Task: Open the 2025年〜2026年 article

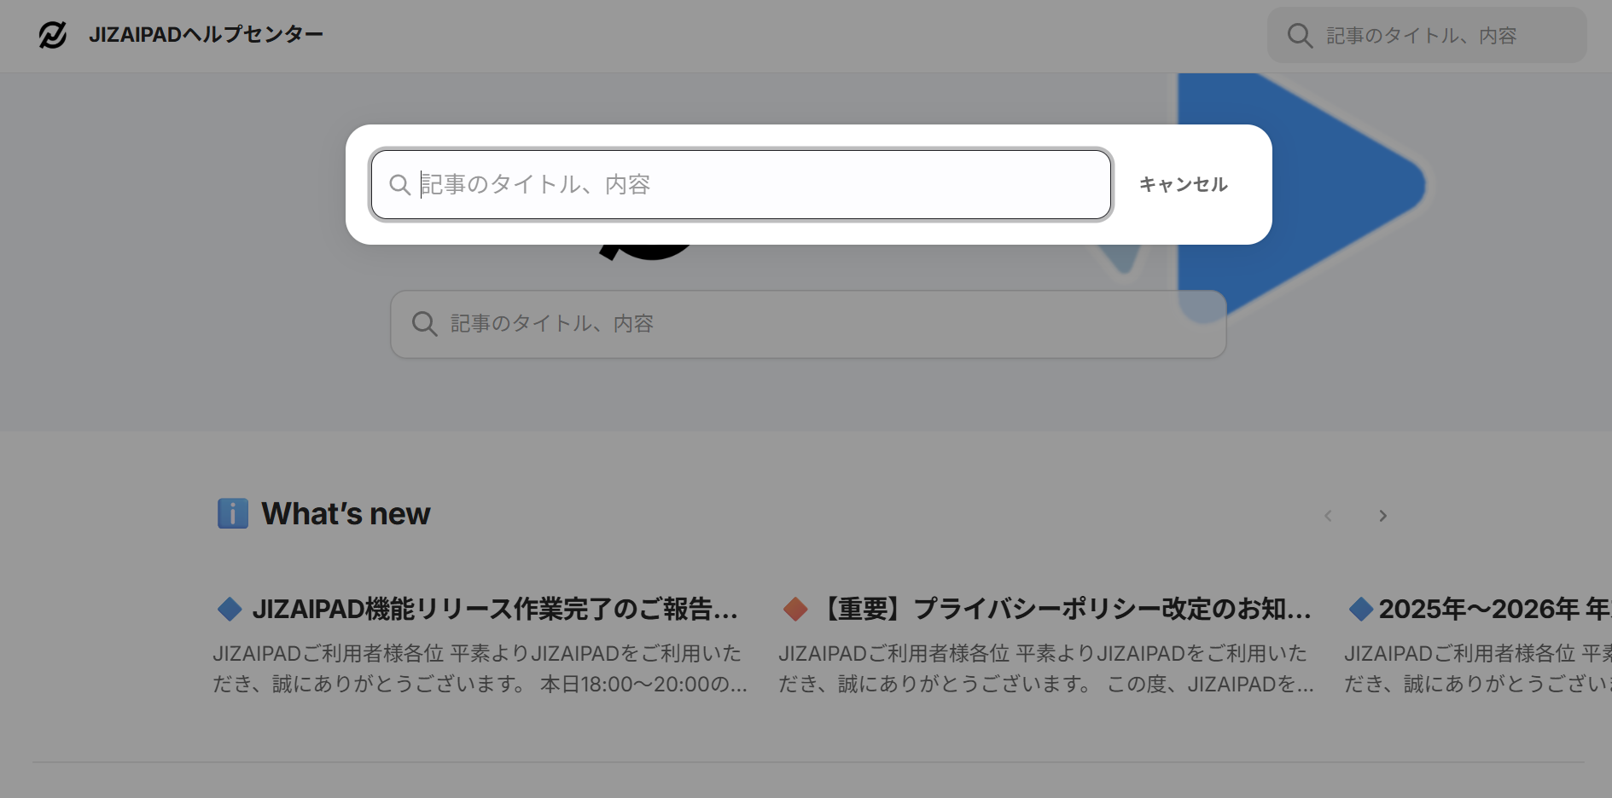Action: click(x=1495, y=609)
